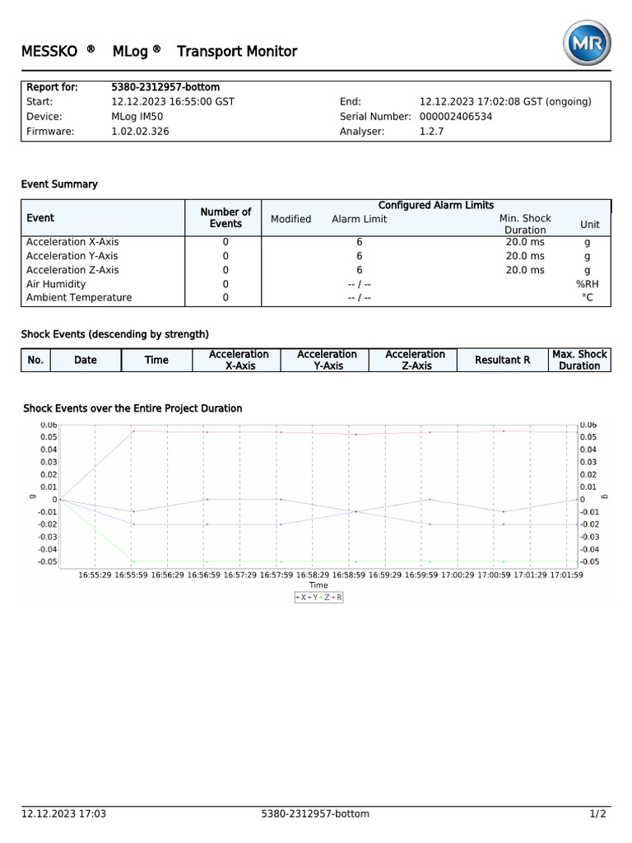
Task: Click the 'Date' column header
Action: point(86,361)
